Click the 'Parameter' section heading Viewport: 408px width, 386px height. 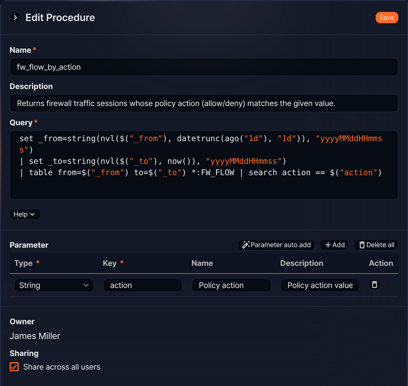pyautogui.click(x=29, y=245)
